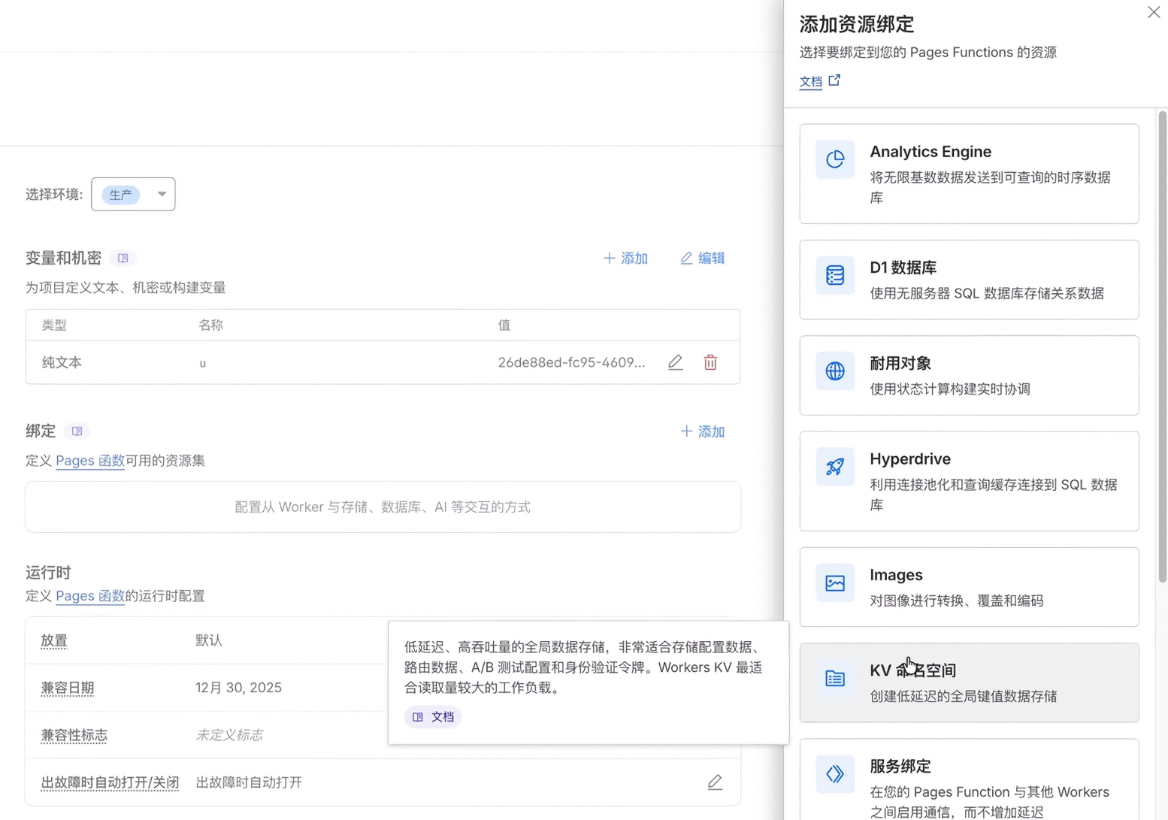
Task: Select the Hyperdrive resource card
Action: pyautogui.click(x=969, y=481)
